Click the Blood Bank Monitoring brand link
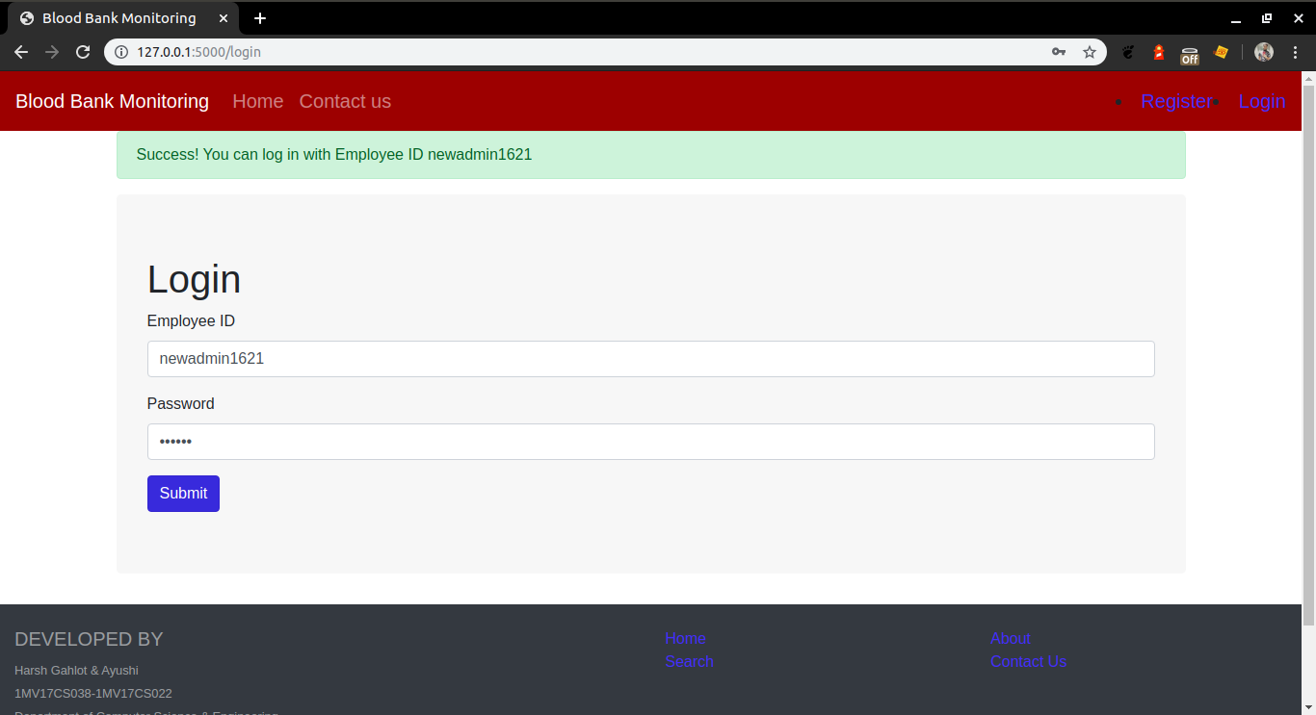This screenshot has width=1316, height=715. click(112, 101)
